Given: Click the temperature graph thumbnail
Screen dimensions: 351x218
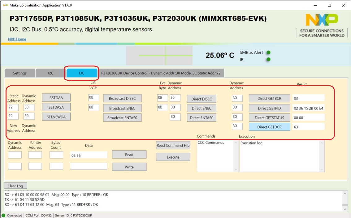Looking at the screenshot, I should [159, 56].
